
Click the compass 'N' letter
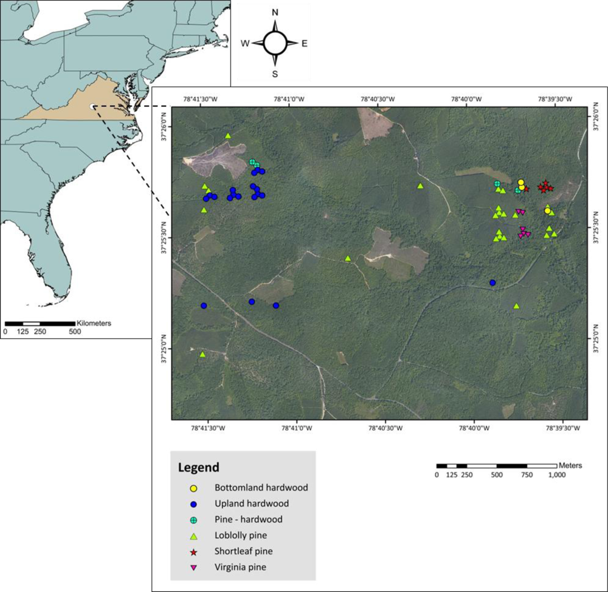pyautogui.click(x=275, y=12)
